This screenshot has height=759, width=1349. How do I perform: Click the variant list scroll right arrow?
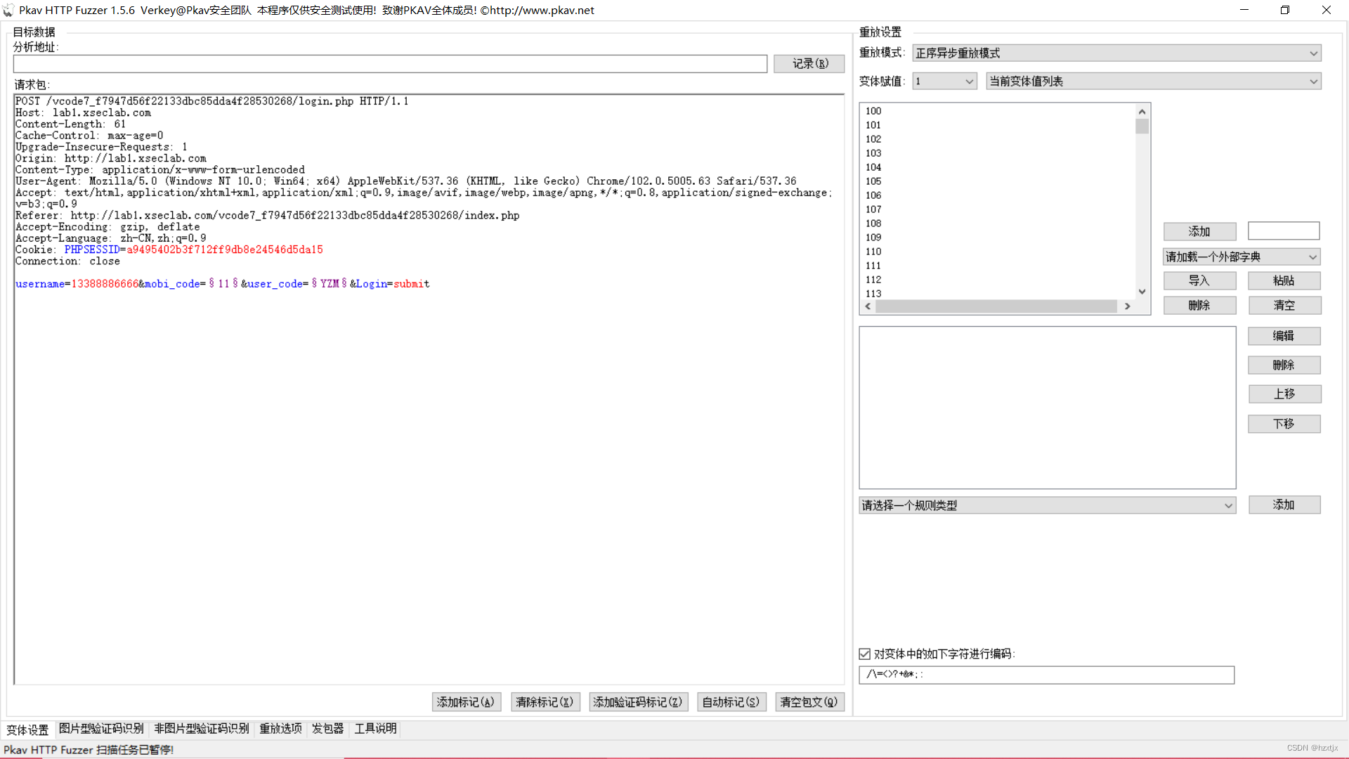[x=1128, y=306]
